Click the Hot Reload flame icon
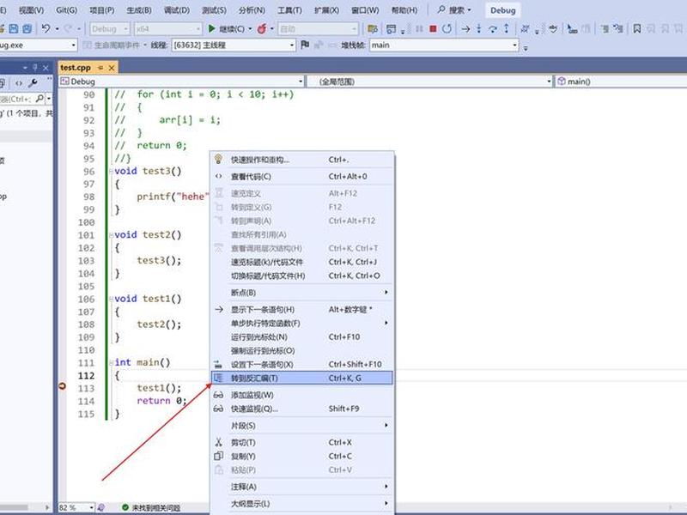 (262, 29)
